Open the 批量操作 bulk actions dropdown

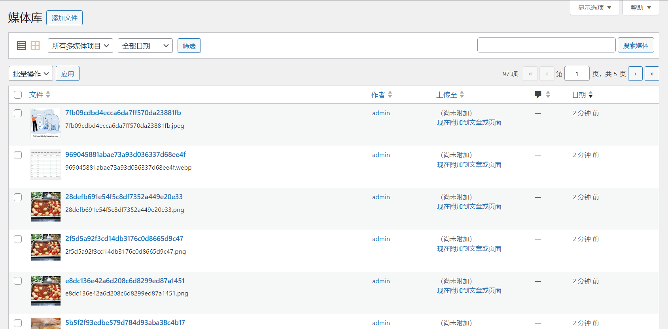click(x=31, y=74)
